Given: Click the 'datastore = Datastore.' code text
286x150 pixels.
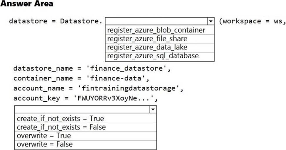Looking at the screenshot, I should 55,21.
